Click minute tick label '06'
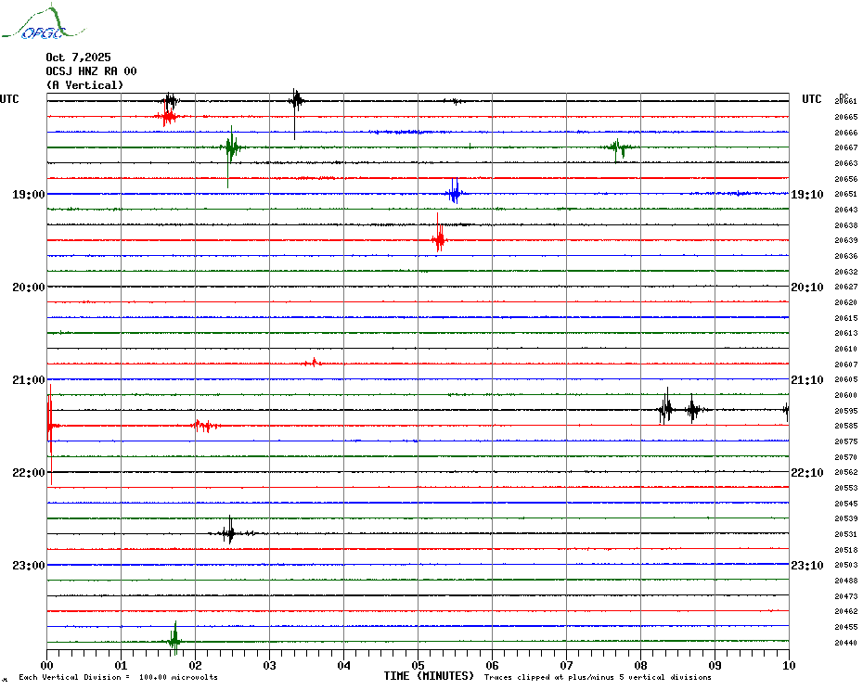This screenshot has width=863, height=690. (492, 665)
